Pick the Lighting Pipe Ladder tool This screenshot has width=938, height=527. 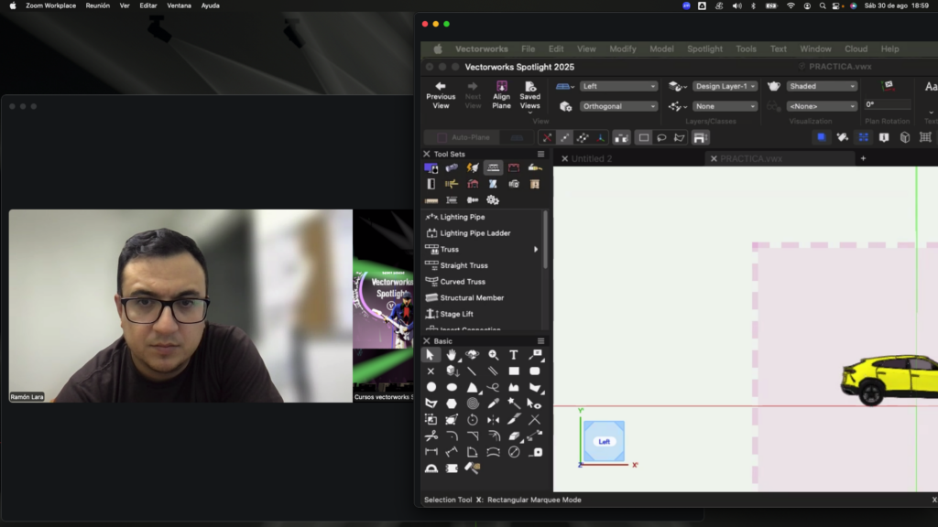coord(474,233)
